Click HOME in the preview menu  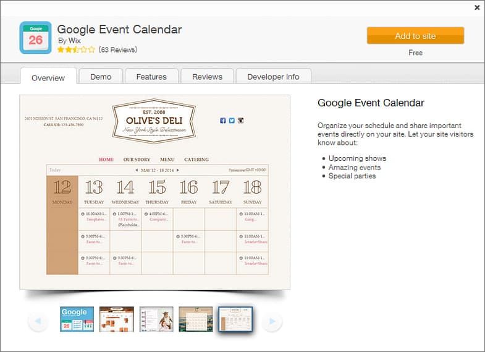106,160
